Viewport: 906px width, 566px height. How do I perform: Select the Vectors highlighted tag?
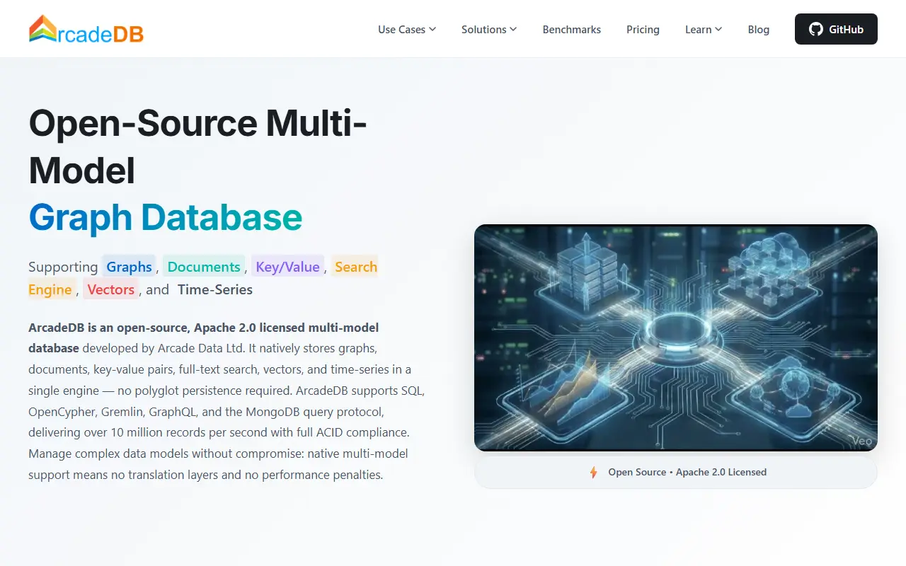(x=111, y=289)
